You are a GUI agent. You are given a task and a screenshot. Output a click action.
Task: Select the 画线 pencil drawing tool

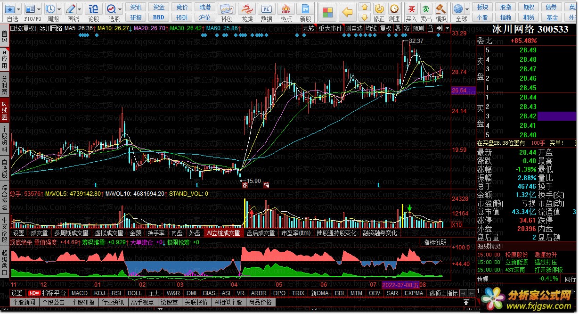click(71, 9)
